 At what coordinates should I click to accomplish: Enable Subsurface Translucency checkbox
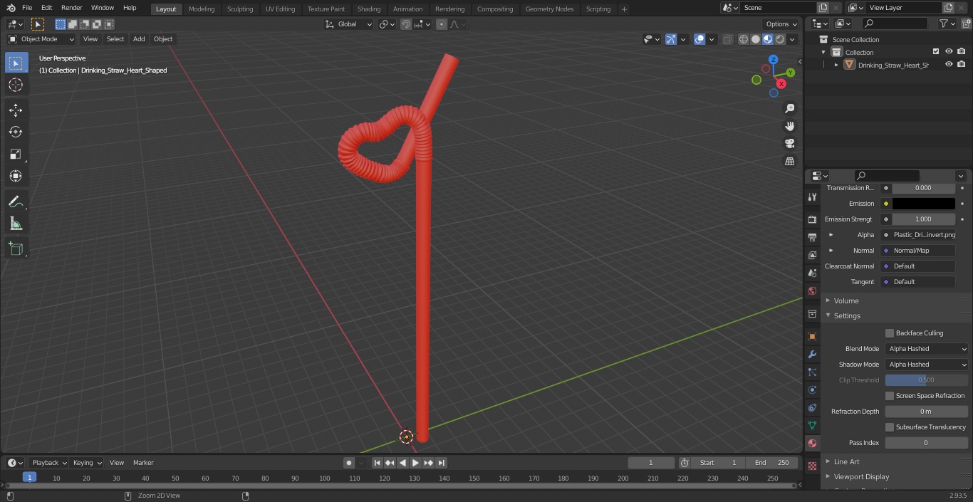point(890,427)
